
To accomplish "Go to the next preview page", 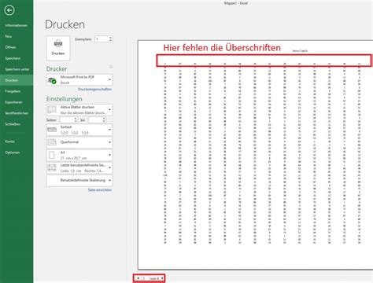I will (x=162, y=278).
